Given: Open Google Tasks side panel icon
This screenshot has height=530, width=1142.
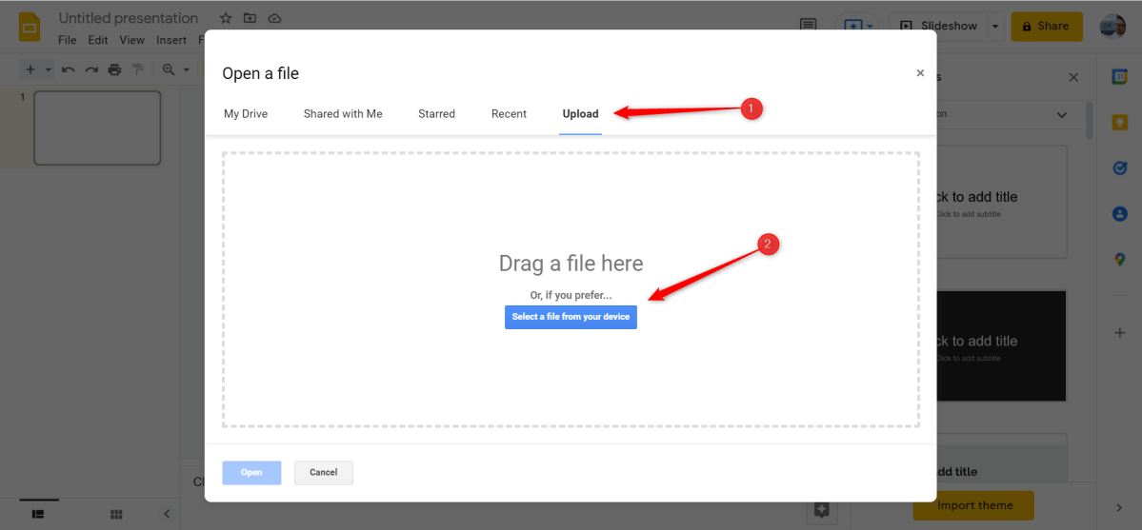Looking at the screenshot, I should (1119, 168).
